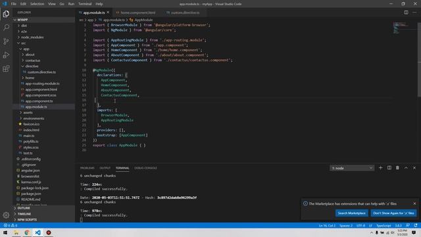The image size is (421, 237).
Task: Open errors and warnings in status bar
Action: [11, 225]
